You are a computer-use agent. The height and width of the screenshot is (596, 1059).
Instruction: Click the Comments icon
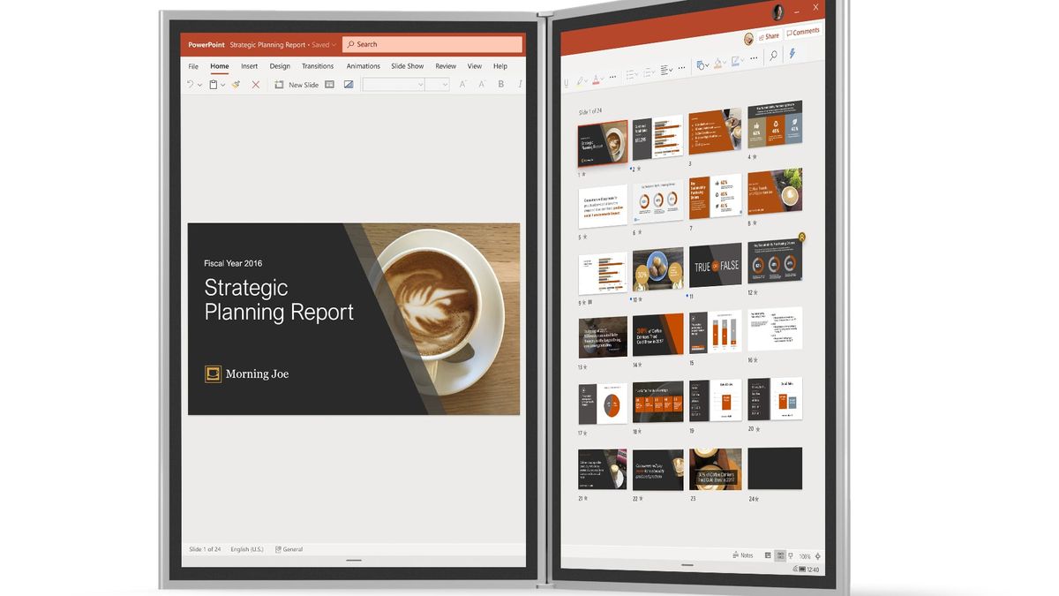801,31
